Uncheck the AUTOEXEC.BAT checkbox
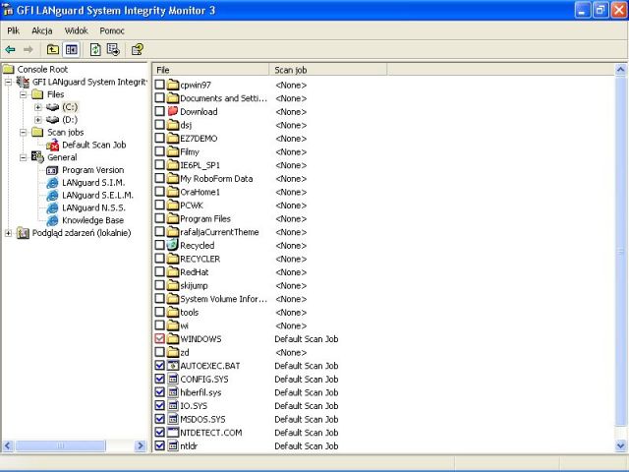629x472 pixels. point(159,365)
